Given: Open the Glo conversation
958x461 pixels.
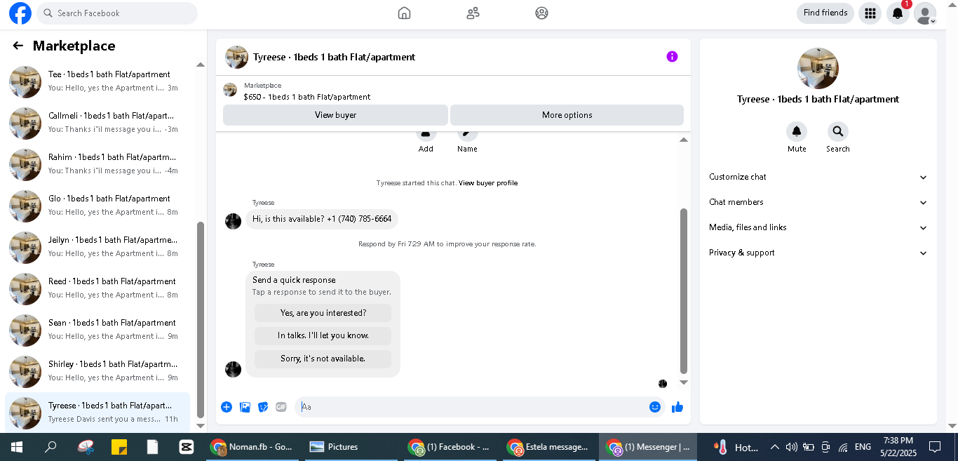Looking at the screenshot, I should [x=97, y=206].
